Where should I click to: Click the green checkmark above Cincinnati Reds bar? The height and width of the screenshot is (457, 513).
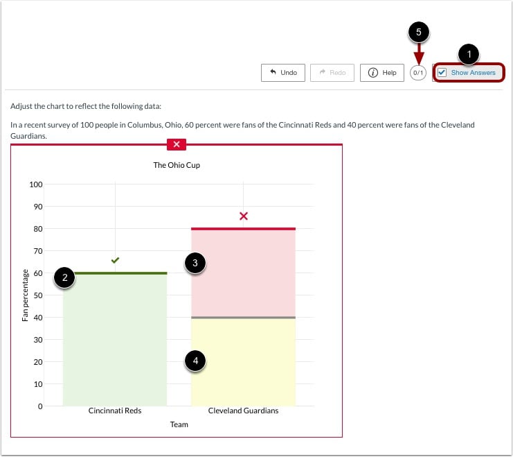115,260
